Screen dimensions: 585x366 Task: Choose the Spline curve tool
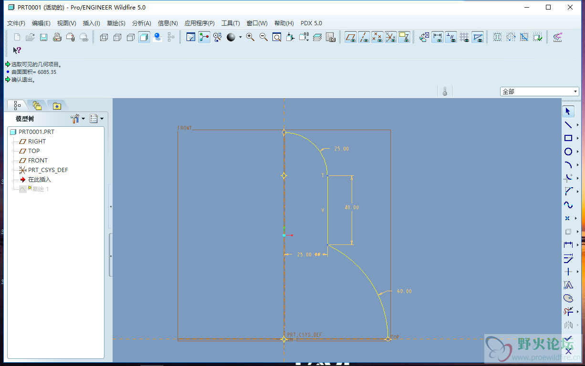click(x=568, y=205)
